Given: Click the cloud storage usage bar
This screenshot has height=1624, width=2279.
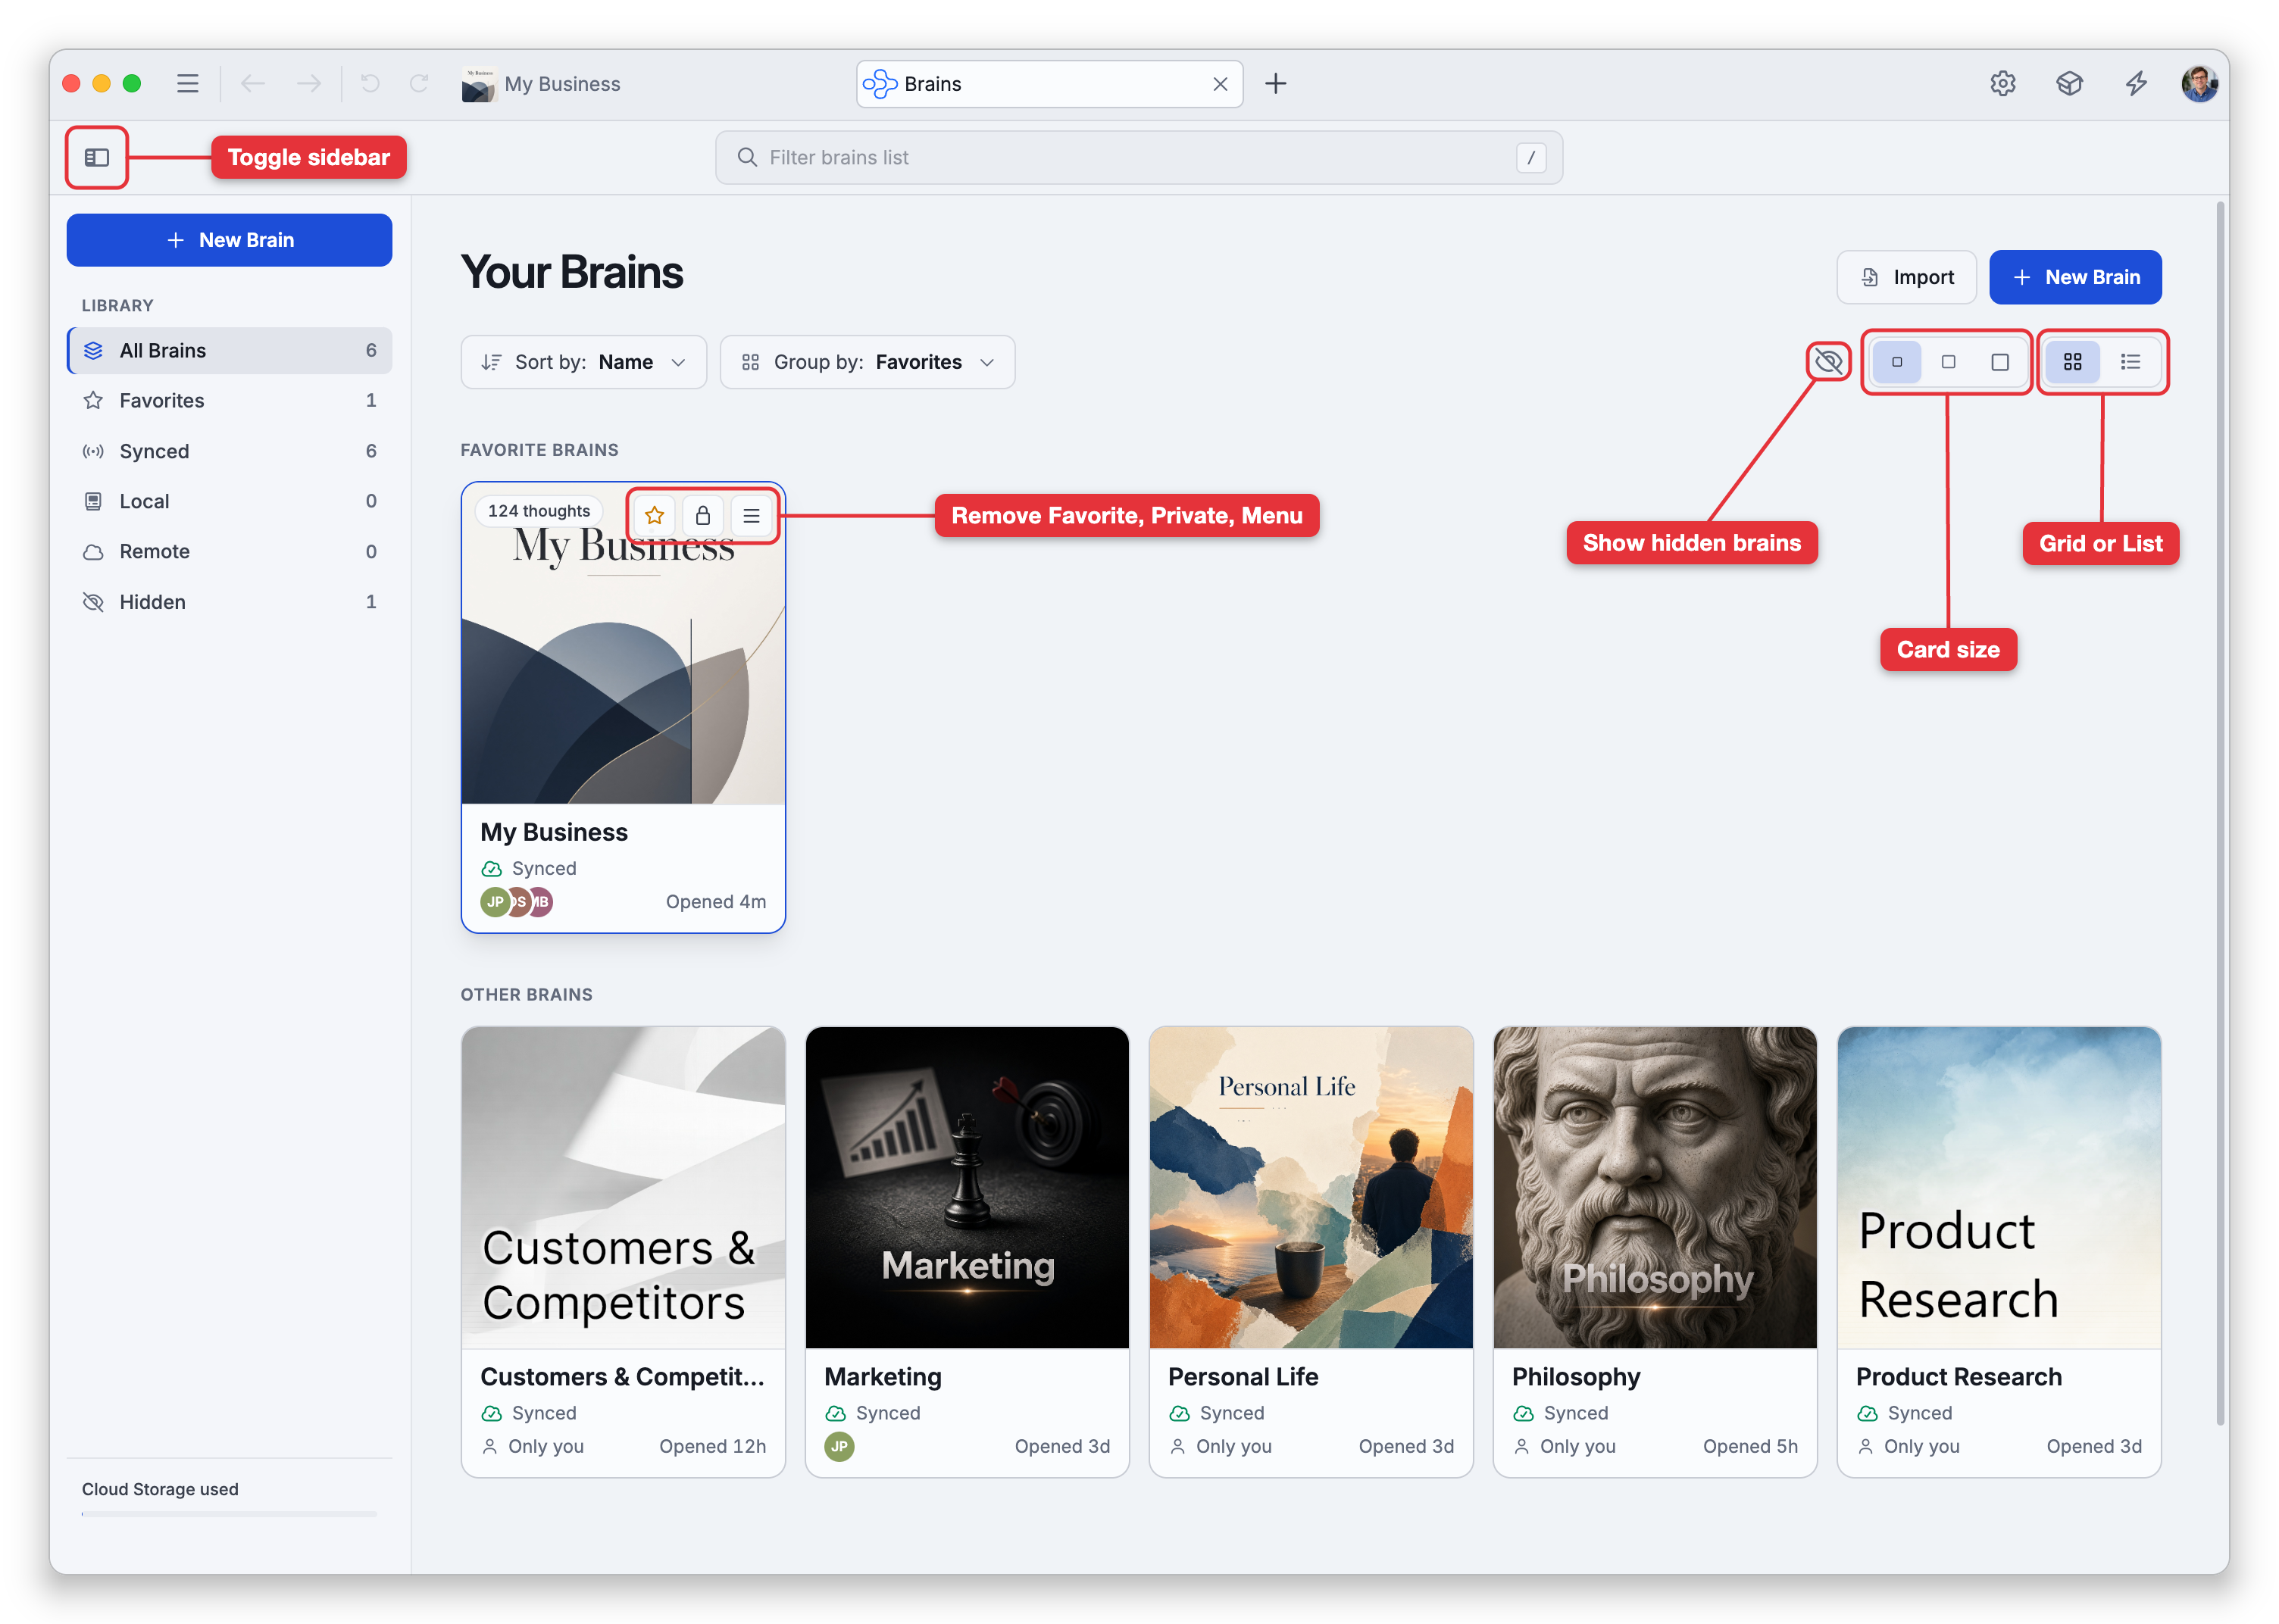Looking at the screenshot, I should point(229,1514).
